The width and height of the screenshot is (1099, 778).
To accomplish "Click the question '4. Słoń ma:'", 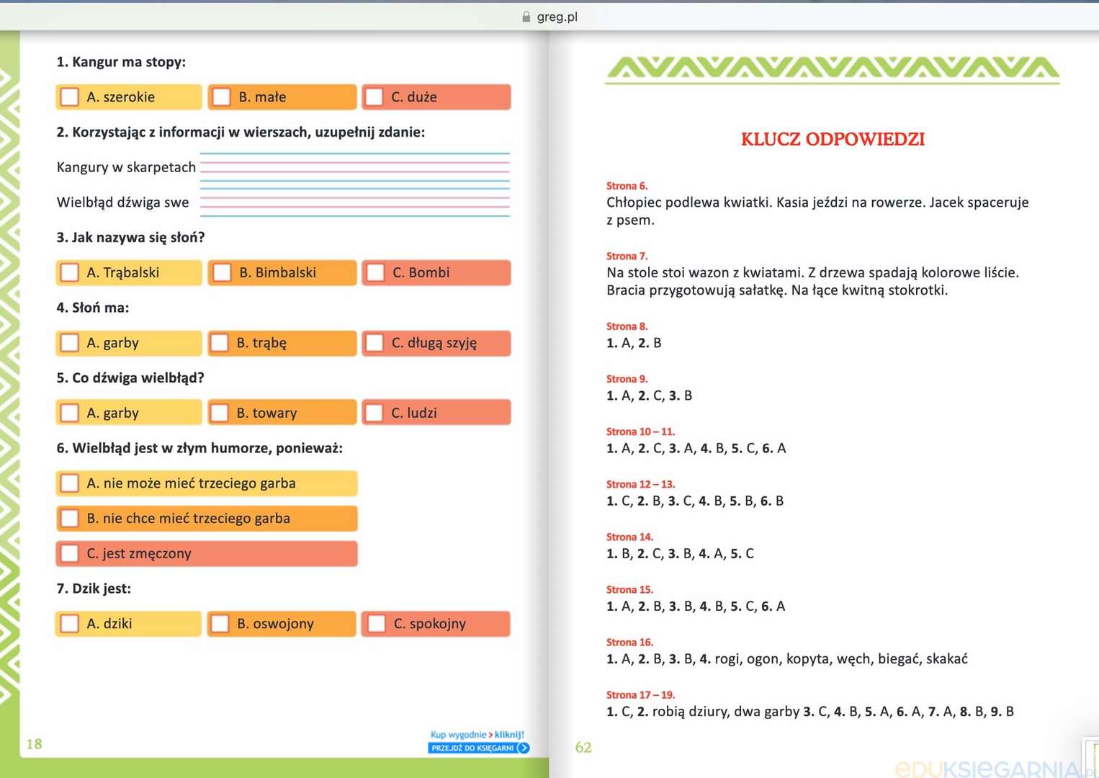I will (x=93, y=308).
